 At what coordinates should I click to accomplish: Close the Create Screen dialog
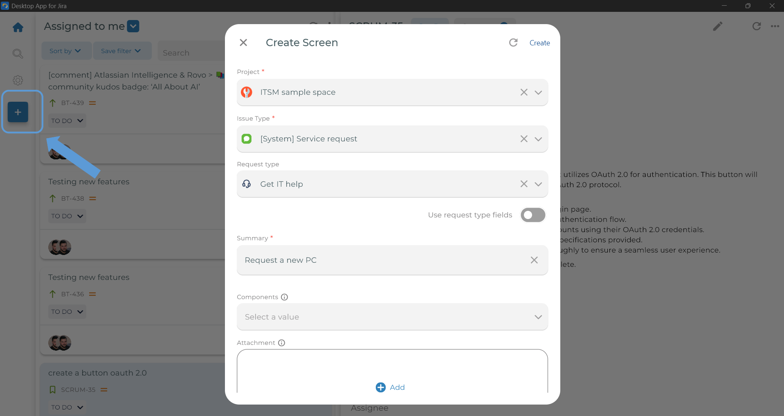pyautogui.click(x=243, y=42)
